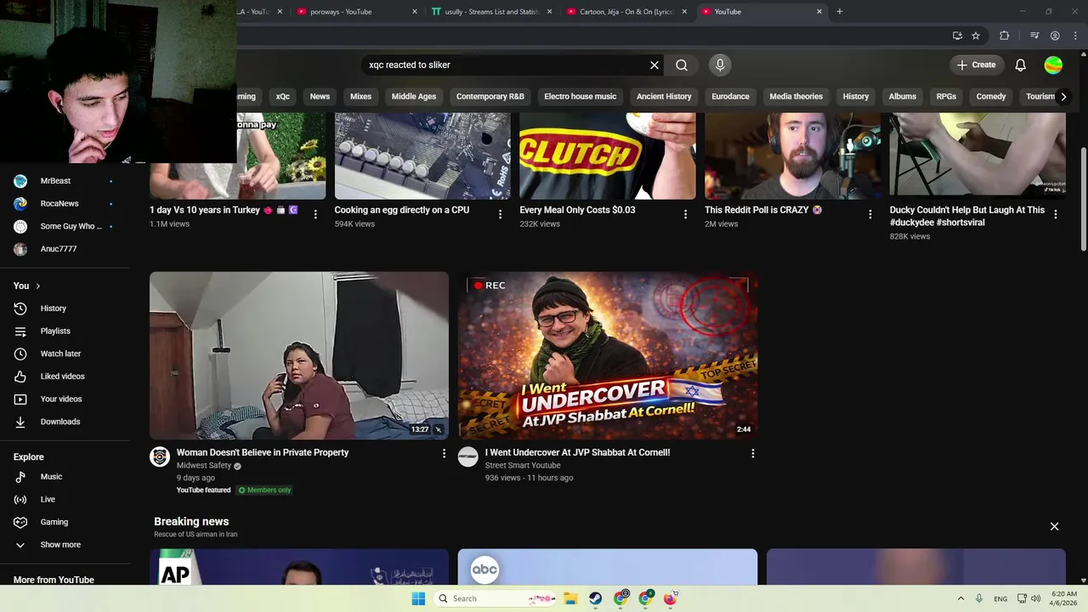
Task: Open Midwest Safety channel avatar
Action: click(x=160, y=457)
